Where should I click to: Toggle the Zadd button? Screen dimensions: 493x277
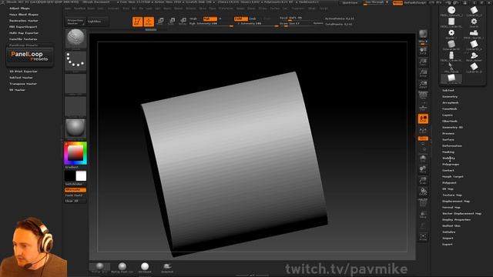241,18
